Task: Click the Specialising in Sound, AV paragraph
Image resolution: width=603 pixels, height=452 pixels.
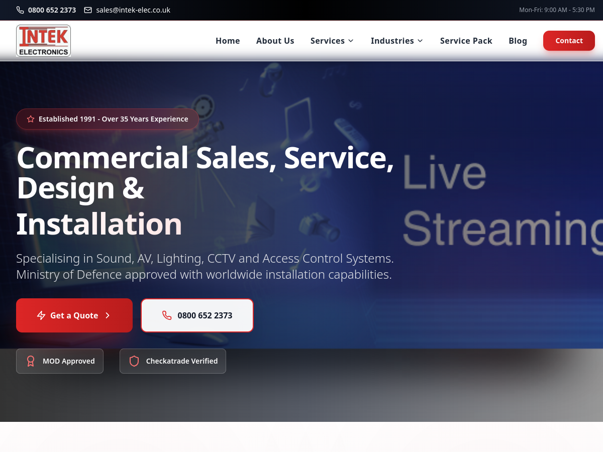Action: pos(205,259)
